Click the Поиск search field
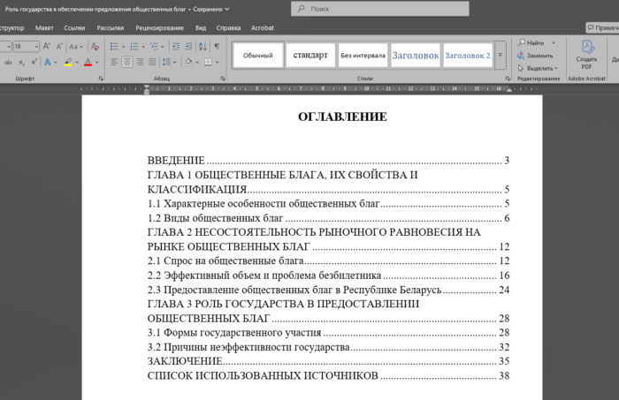Viewport: 619px width, 400px height. pyautogui.click(x=379, y=9)
